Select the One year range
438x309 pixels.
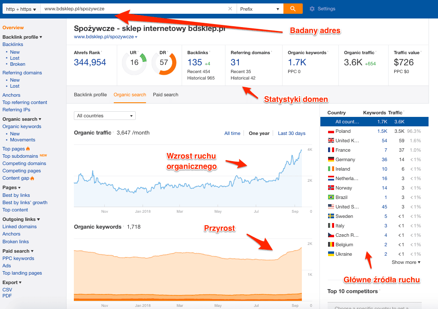(259, 133)
